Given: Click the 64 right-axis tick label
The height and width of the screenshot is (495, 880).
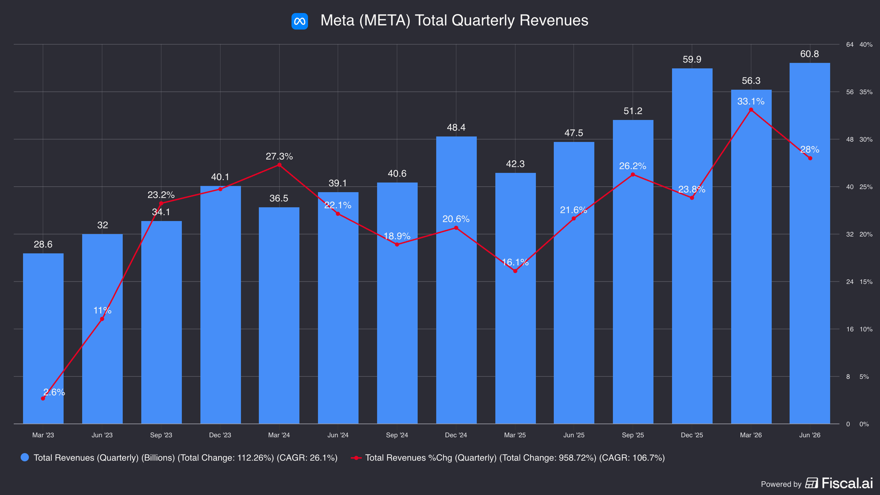Looking at the screenshot, I should 850,45.
